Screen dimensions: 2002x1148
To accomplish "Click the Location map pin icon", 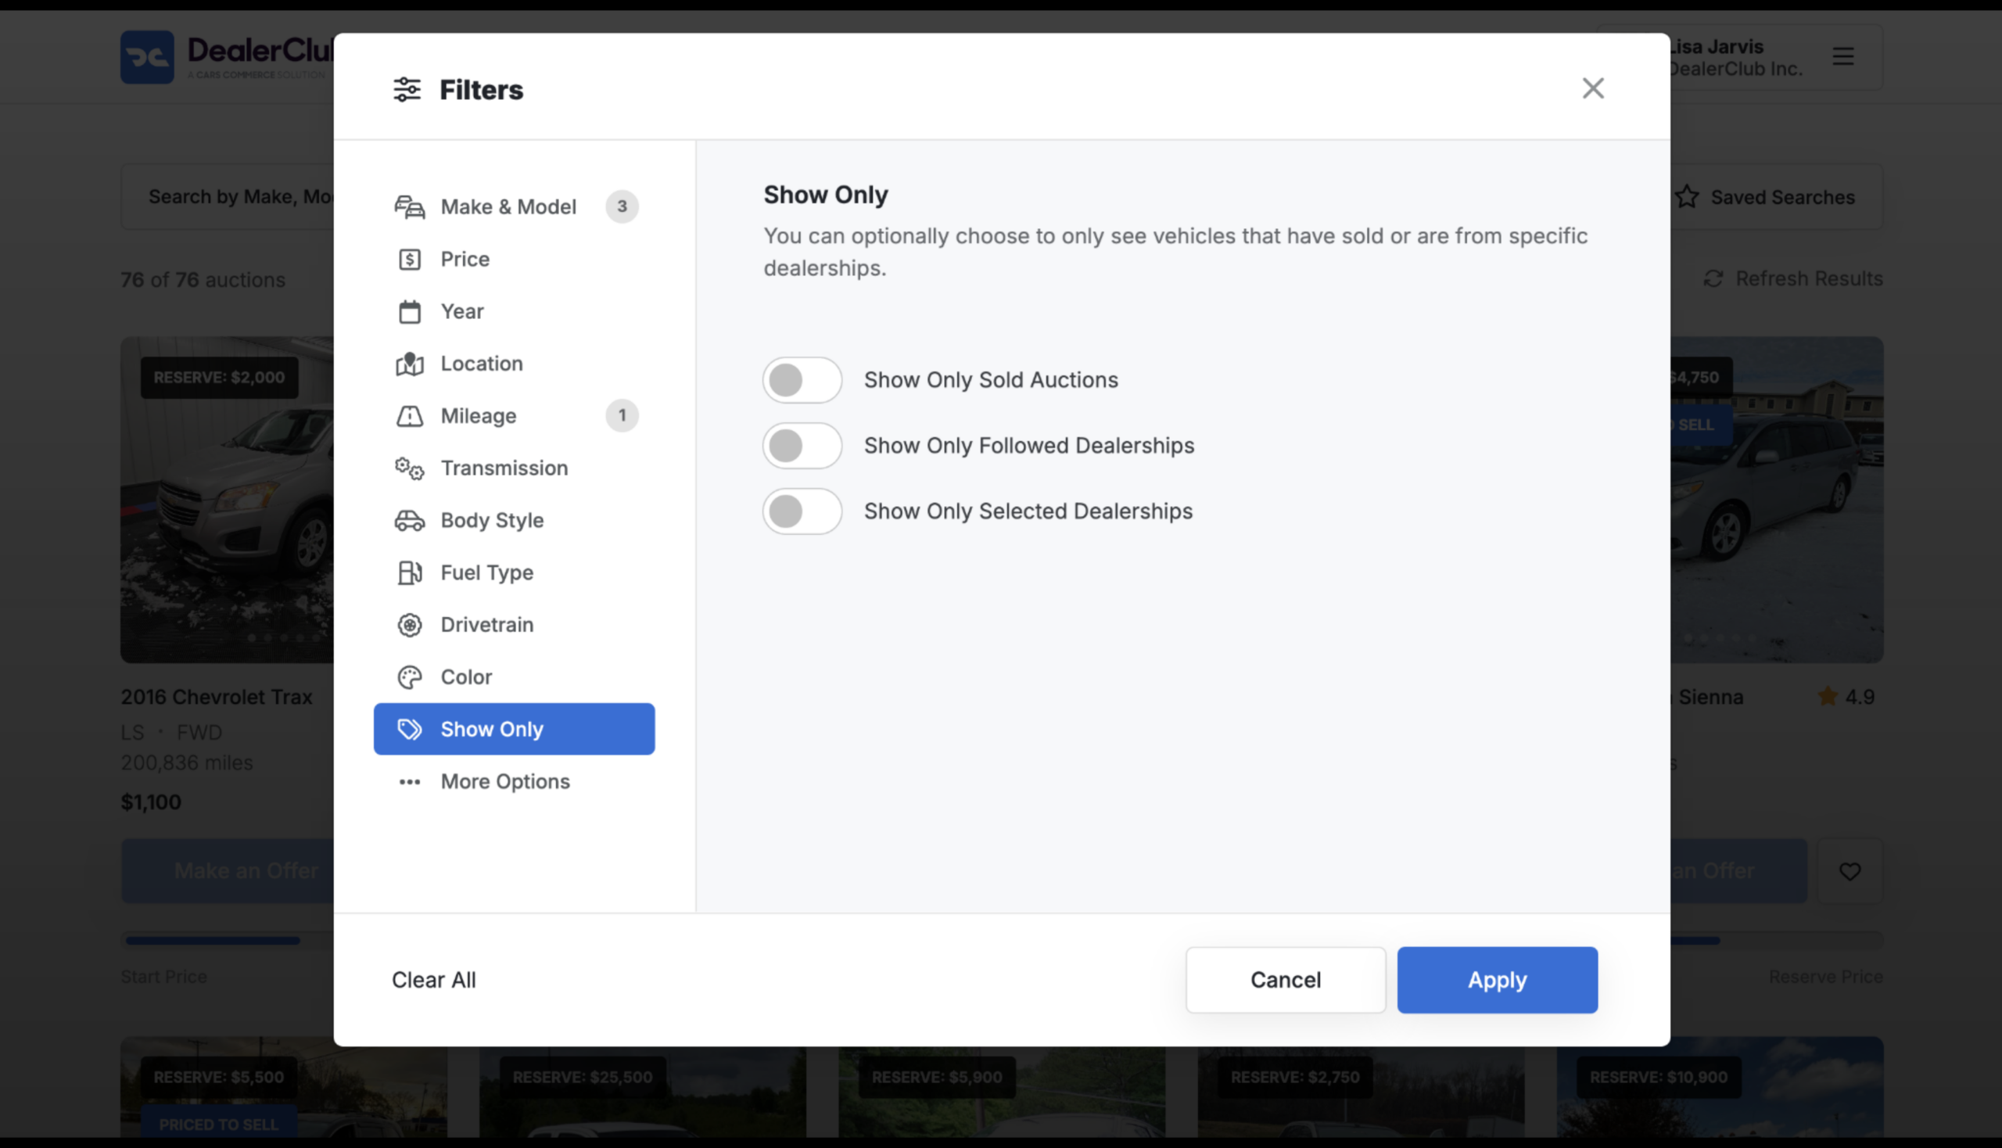I will point(409,364).
